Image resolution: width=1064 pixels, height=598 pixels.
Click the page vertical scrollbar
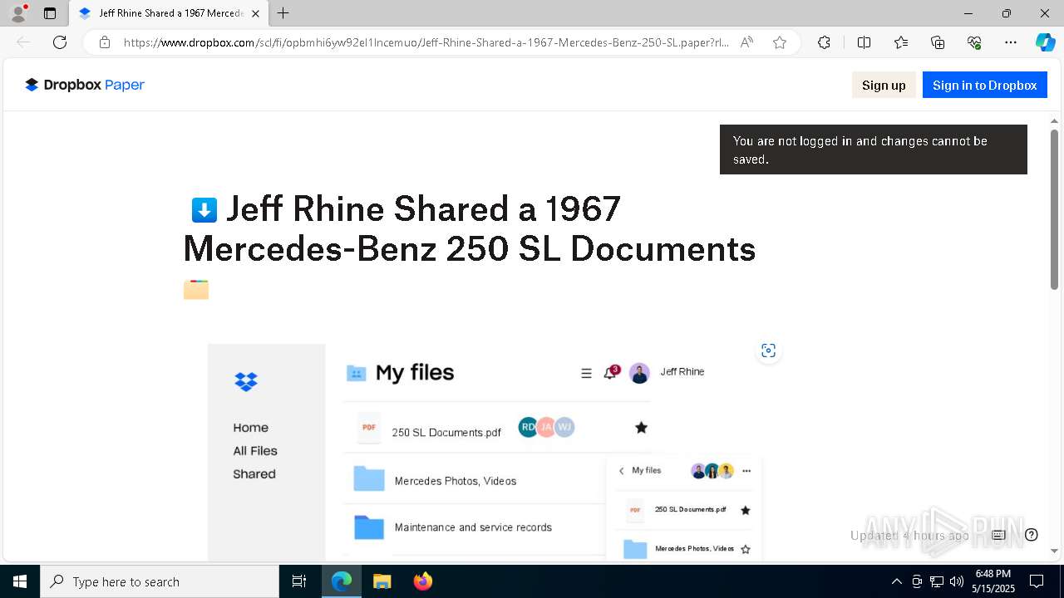1054,209
